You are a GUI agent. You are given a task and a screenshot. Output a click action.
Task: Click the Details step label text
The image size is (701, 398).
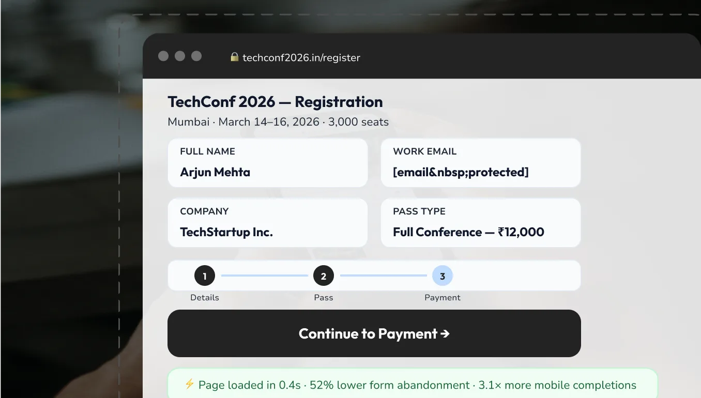pyautogui.click(x=205, y=297)
